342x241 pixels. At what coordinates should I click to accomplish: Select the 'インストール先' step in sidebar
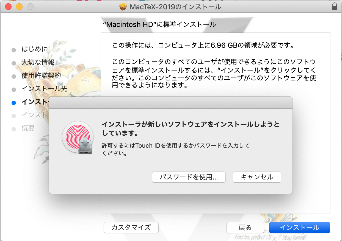click(44, 89)
